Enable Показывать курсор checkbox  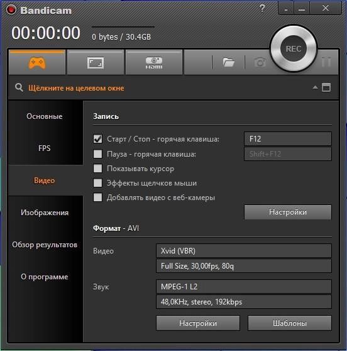[x=98, y=169]
